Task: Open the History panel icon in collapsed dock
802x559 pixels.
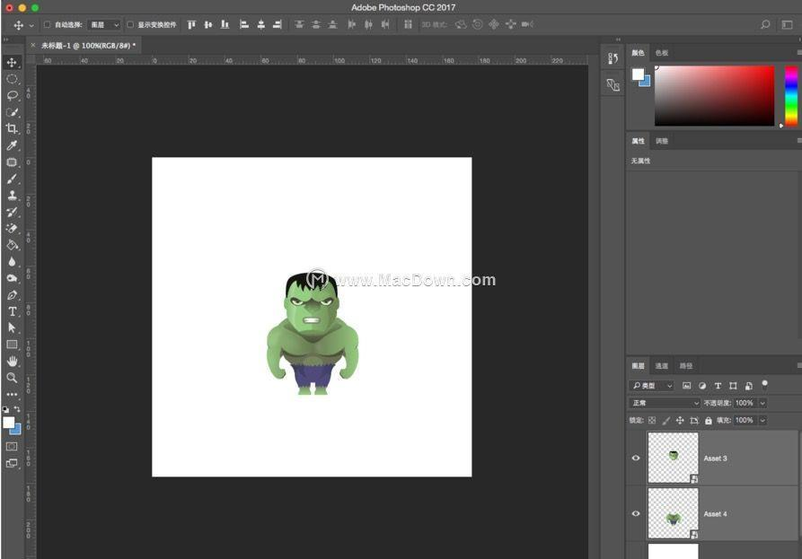Action: [613, 58]
